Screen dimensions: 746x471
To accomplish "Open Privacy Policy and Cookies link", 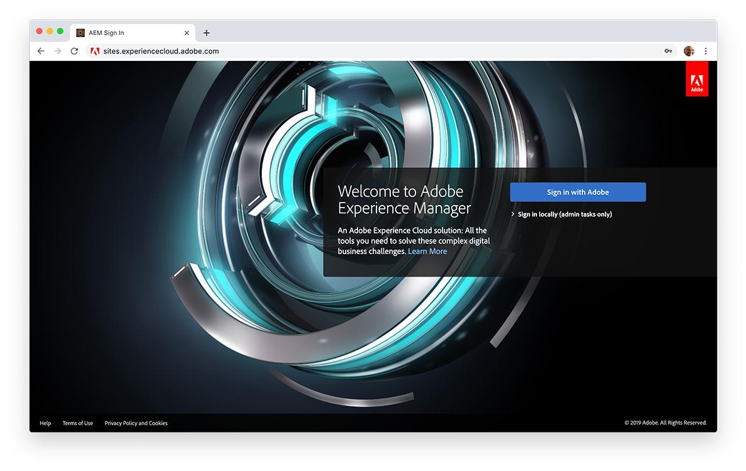I will click(x=136, y=423).
